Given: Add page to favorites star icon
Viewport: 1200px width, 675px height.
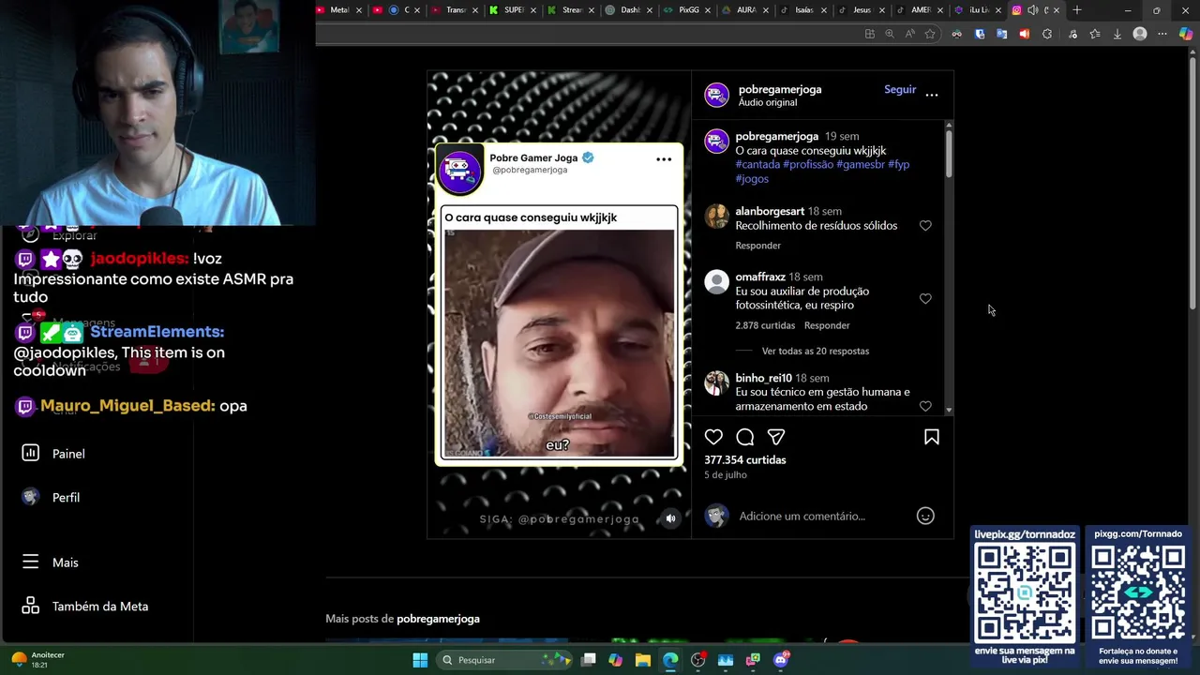Looking at the screenshot, I should pos(930,34).
